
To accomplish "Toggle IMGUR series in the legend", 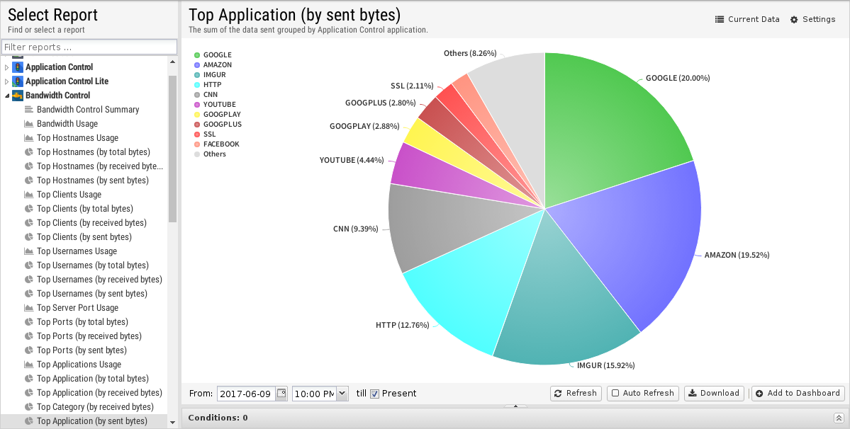I will (211, 74).
